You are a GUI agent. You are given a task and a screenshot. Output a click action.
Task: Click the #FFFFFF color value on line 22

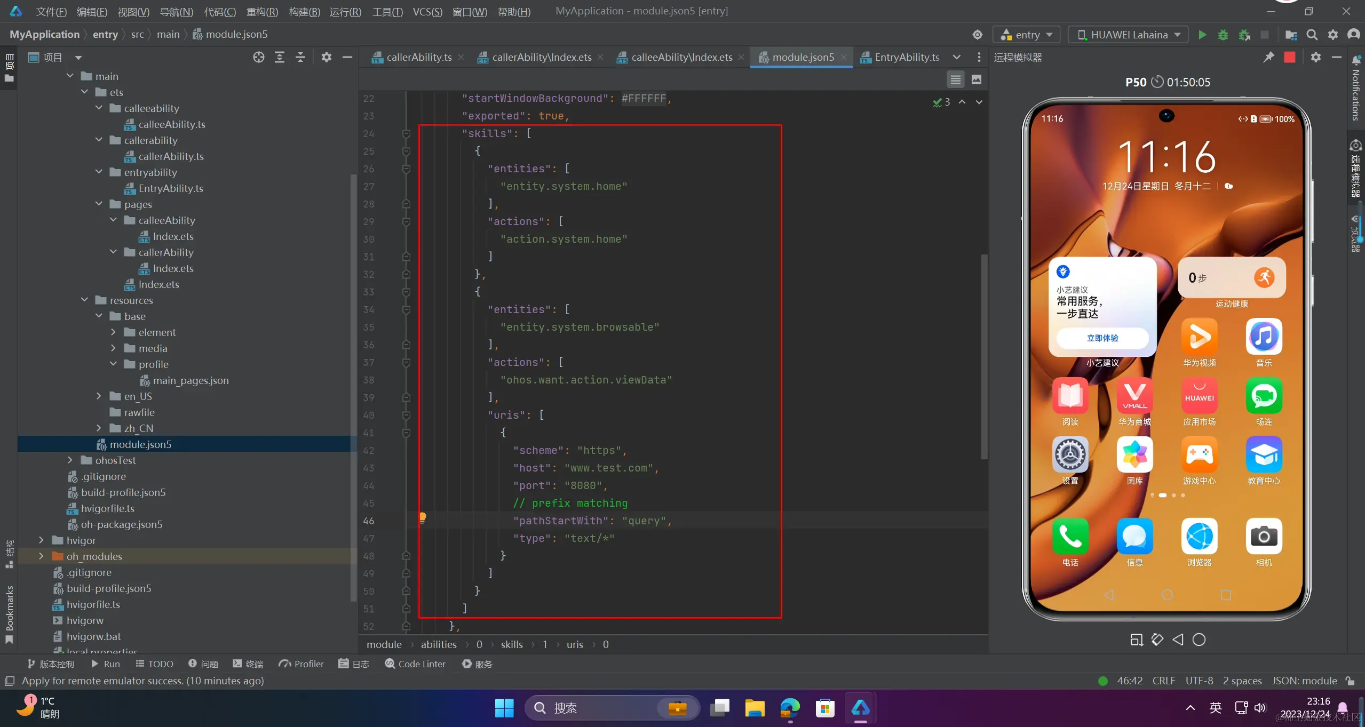[644, 98]
